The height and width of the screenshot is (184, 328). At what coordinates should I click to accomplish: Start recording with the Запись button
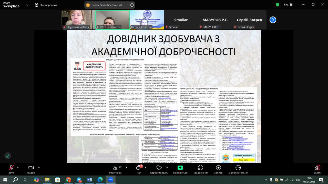(x=218, y=168)
